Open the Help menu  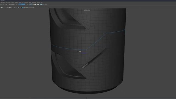(42, 2)
